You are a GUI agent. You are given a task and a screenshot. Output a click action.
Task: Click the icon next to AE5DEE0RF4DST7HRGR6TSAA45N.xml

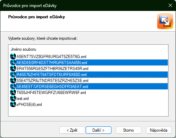point(13,62)
